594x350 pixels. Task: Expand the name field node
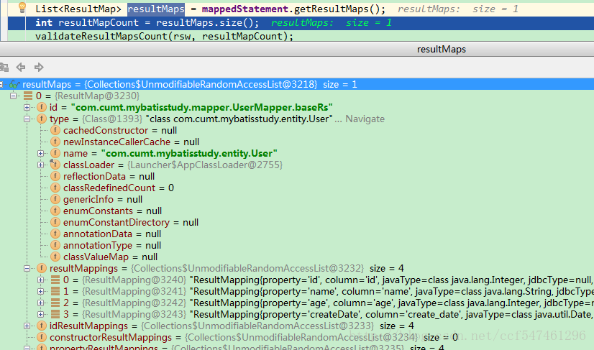click(x=40, y=153)
